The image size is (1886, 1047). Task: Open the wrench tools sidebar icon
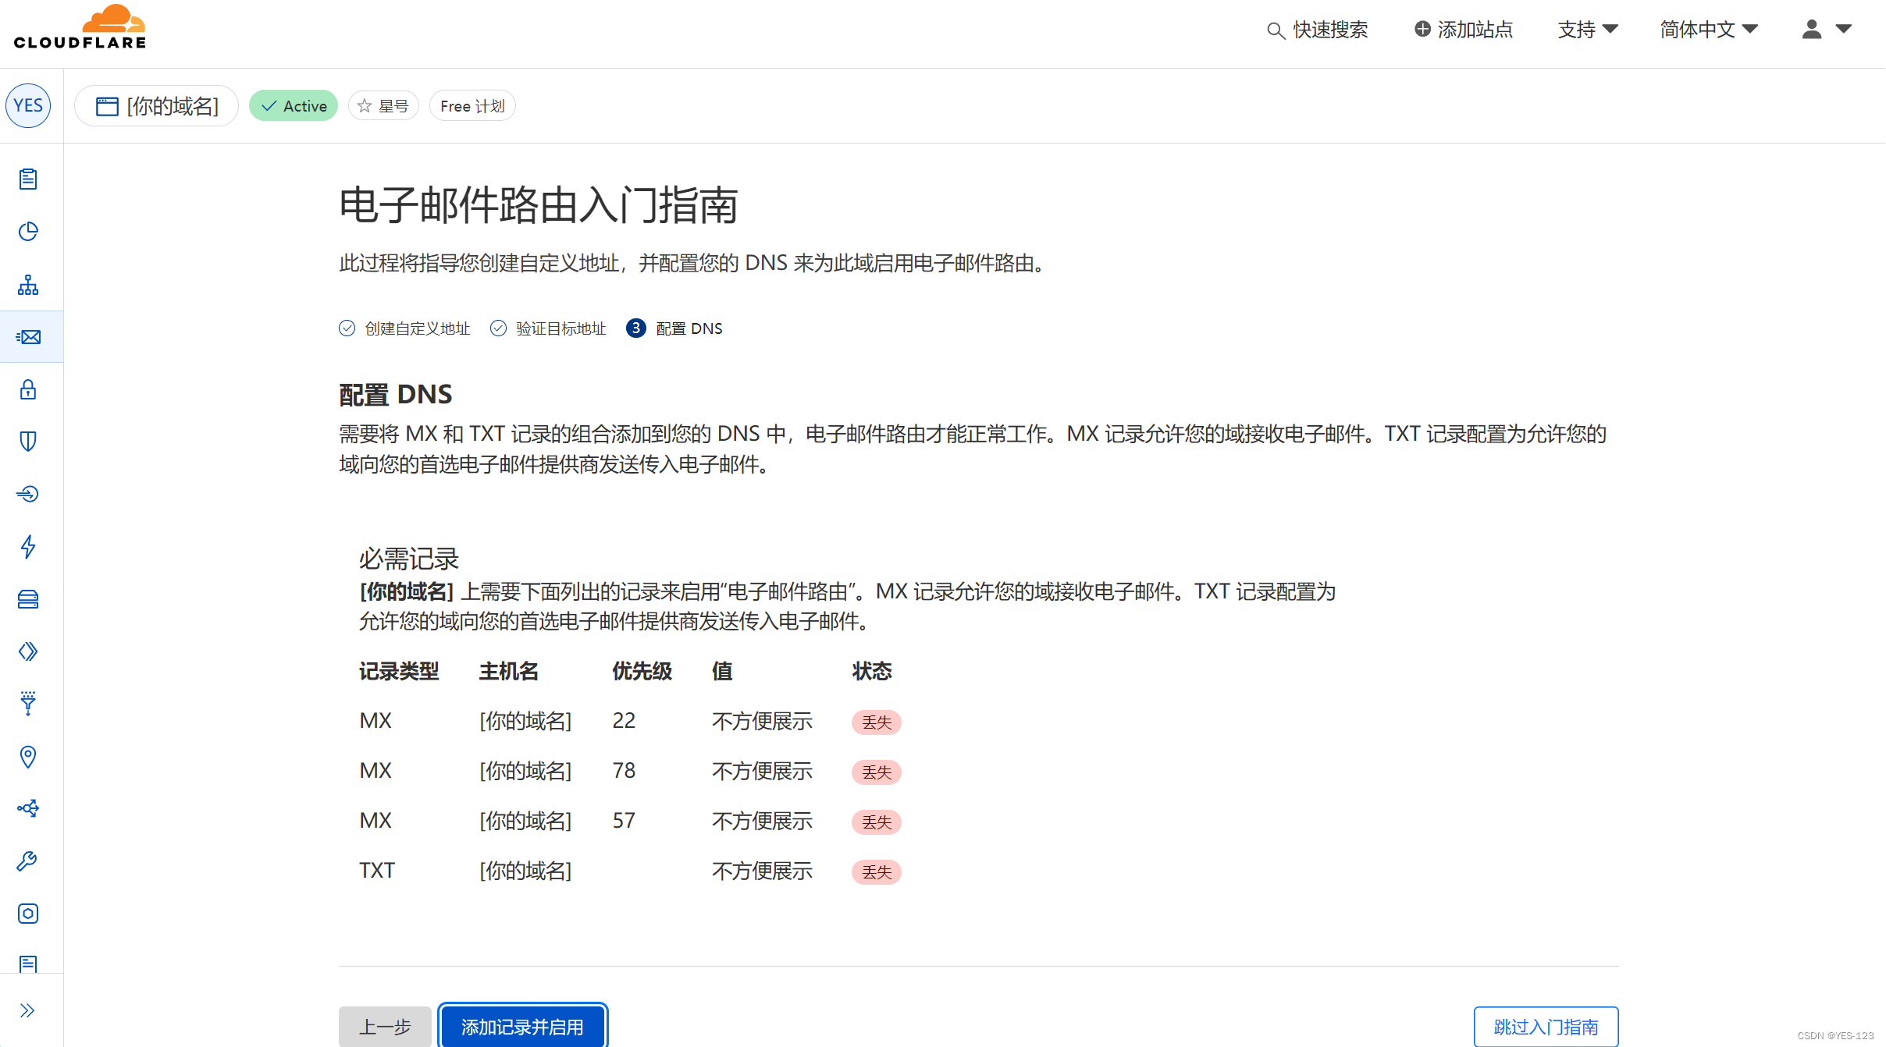[x=28, y=861]
